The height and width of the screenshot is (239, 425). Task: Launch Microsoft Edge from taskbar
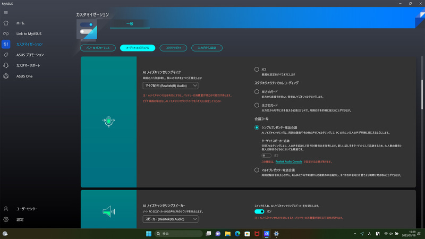click(237, 234)
